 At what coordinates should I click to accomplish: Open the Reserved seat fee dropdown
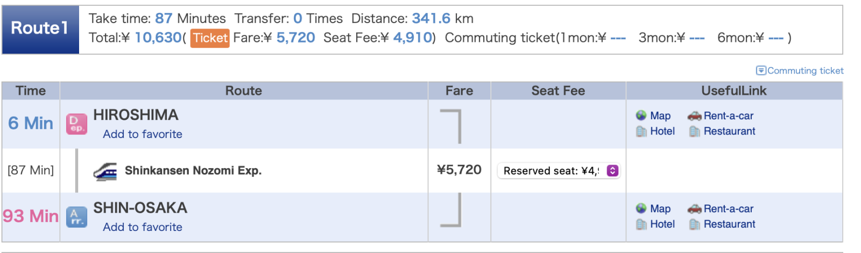click(x=559, y=171)
